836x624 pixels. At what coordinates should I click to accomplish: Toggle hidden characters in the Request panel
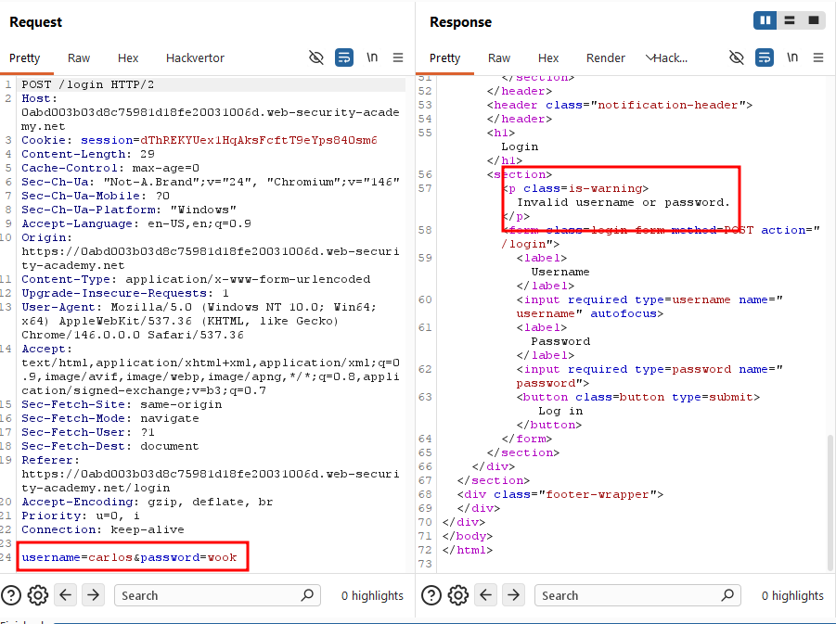click(316, 57)
